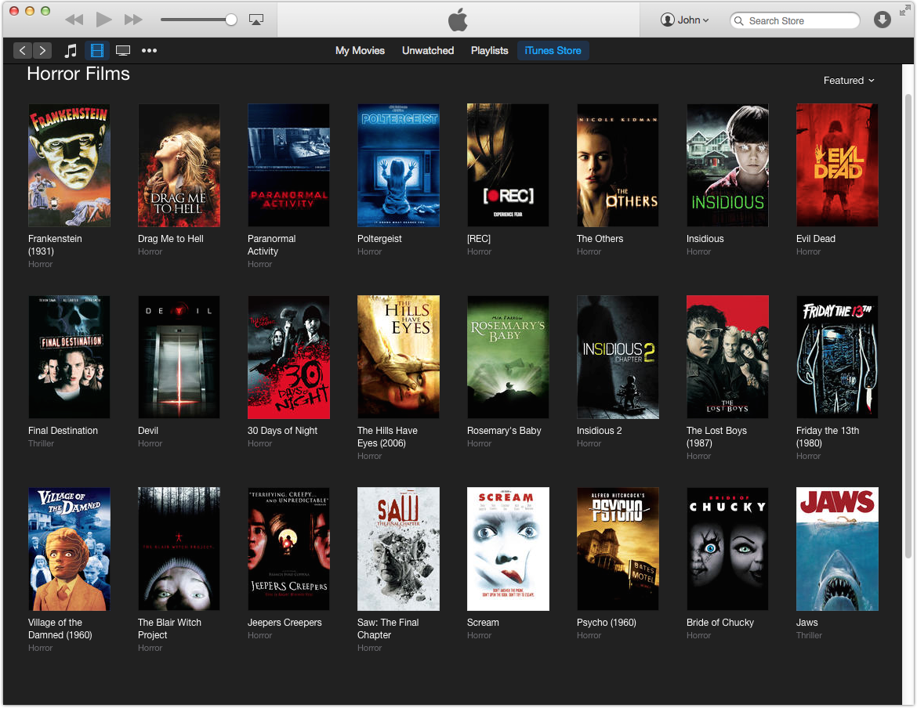Open the Downloads arrow icon

(x=882, y=20)
